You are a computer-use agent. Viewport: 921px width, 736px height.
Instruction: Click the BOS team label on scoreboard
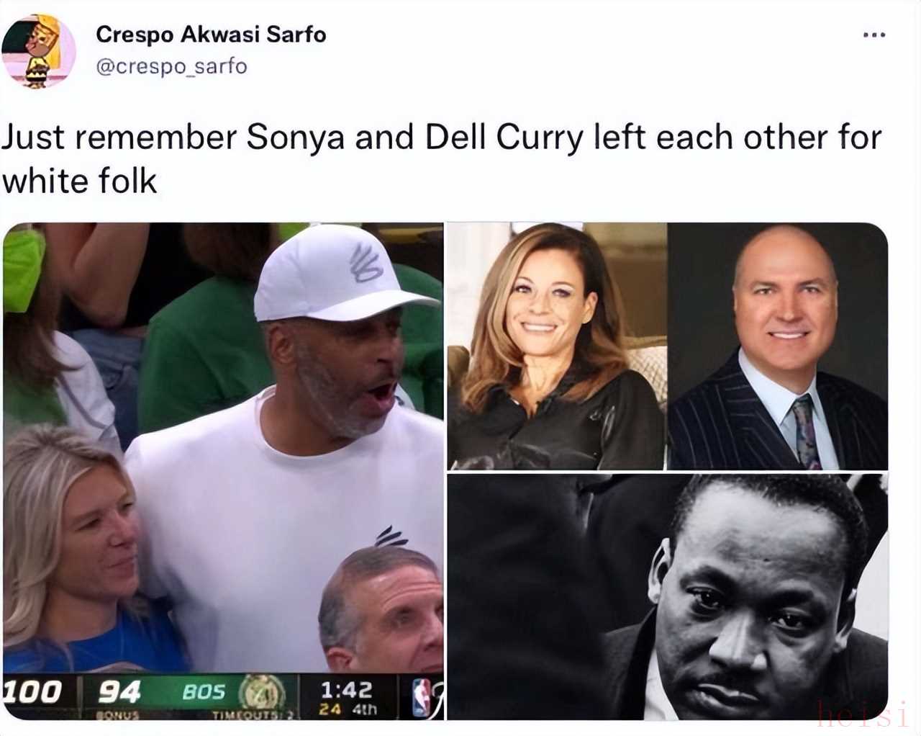point(204,692)
